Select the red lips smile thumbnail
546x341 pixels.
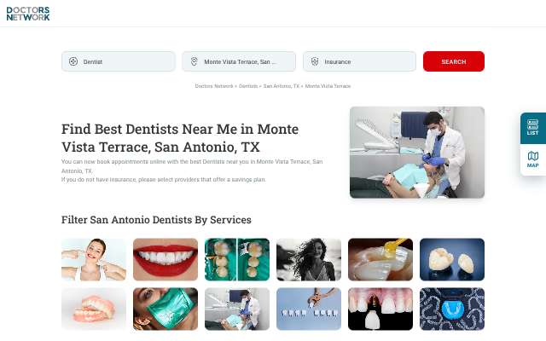tap(166, 259)
